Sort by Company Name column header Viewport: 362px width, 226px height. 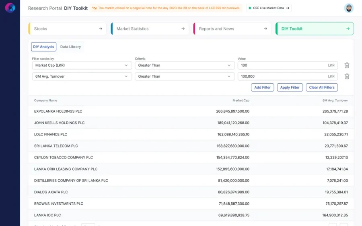coord(45,101)
